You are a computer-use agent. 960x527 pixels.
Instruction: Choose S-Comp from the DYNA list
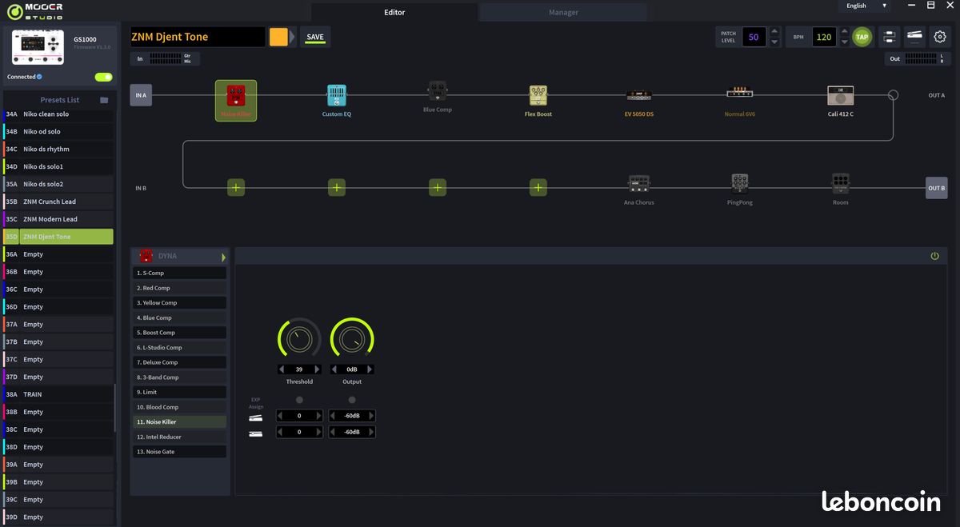pyautogui.click(x=180, y=273)
